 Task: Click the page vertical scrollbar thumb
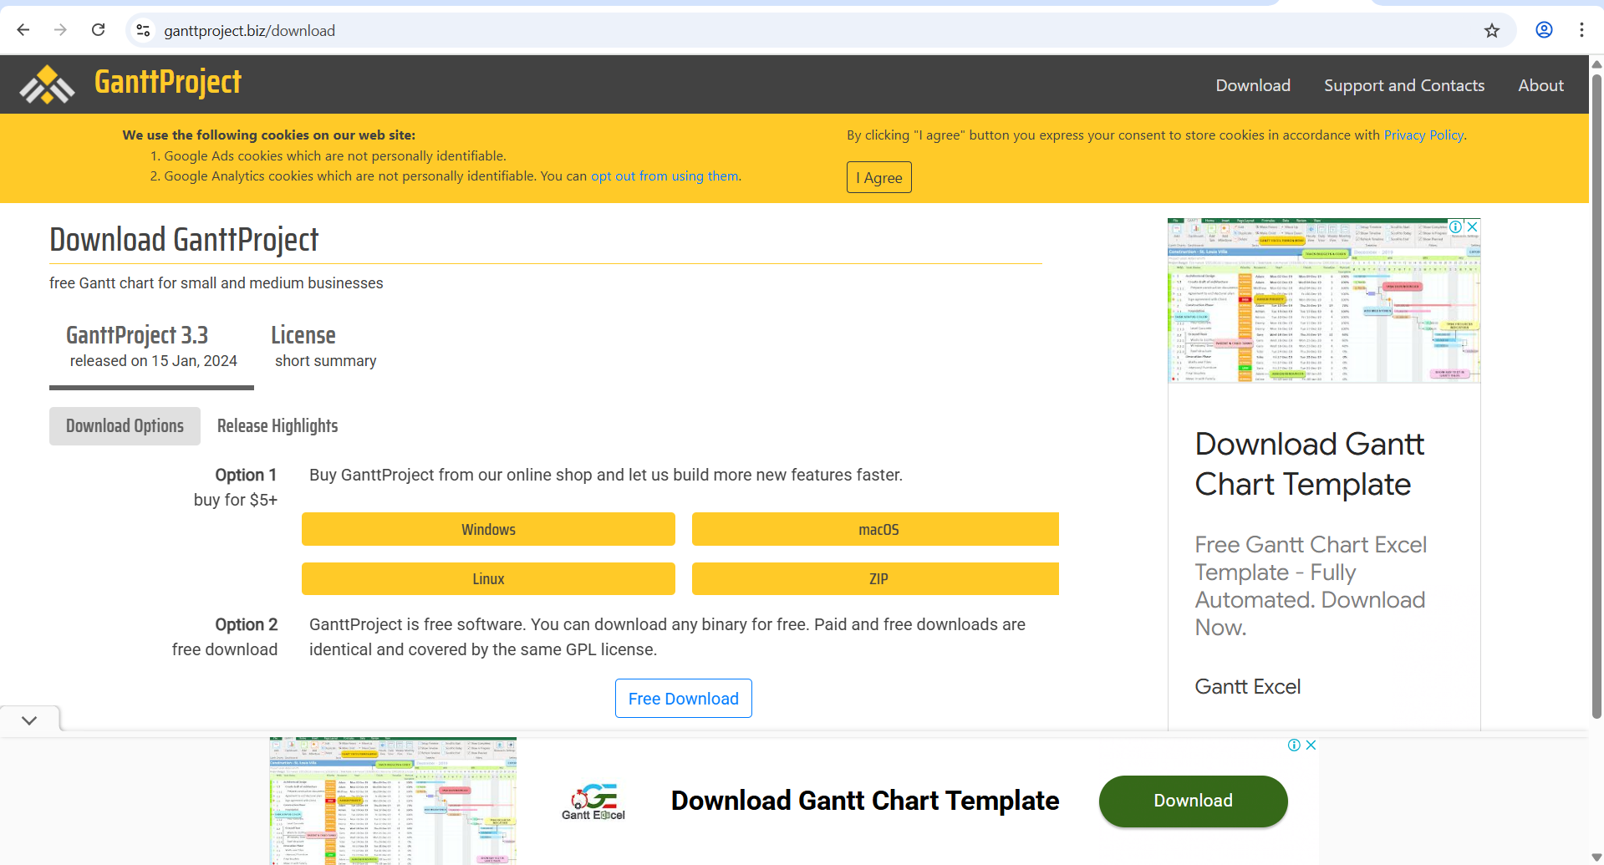pyautogui.click(x=1596, y=397)
